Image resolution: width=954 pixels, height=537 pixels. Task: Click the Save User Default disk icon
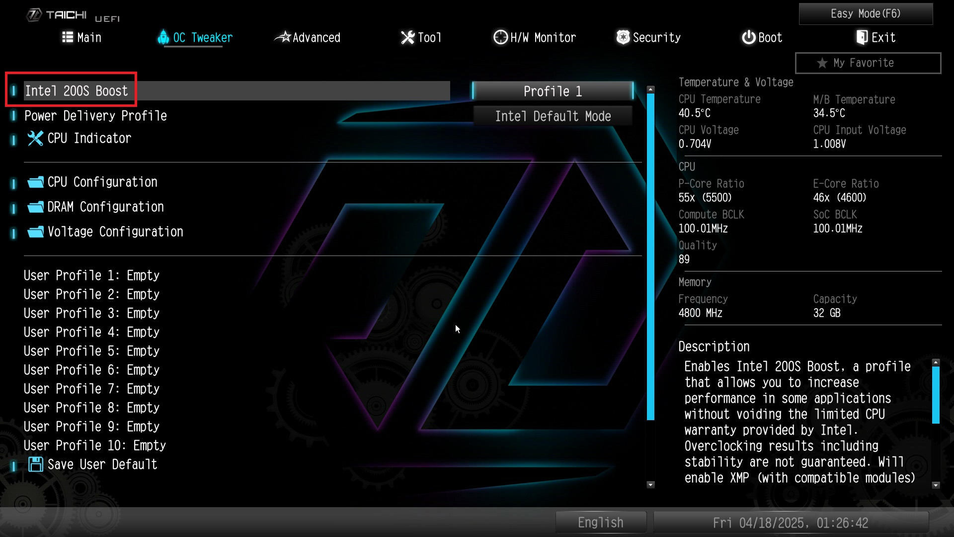point(35,464)
